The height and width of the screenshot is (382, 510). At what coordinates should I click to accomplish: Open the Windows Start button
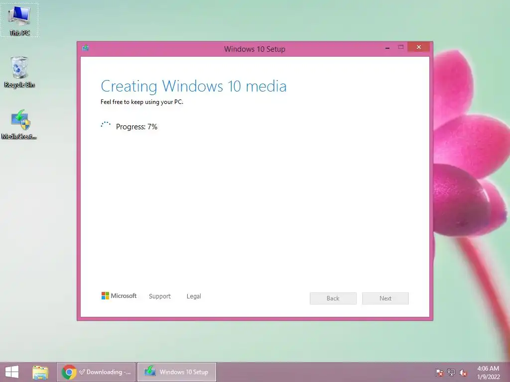[12, 372]
